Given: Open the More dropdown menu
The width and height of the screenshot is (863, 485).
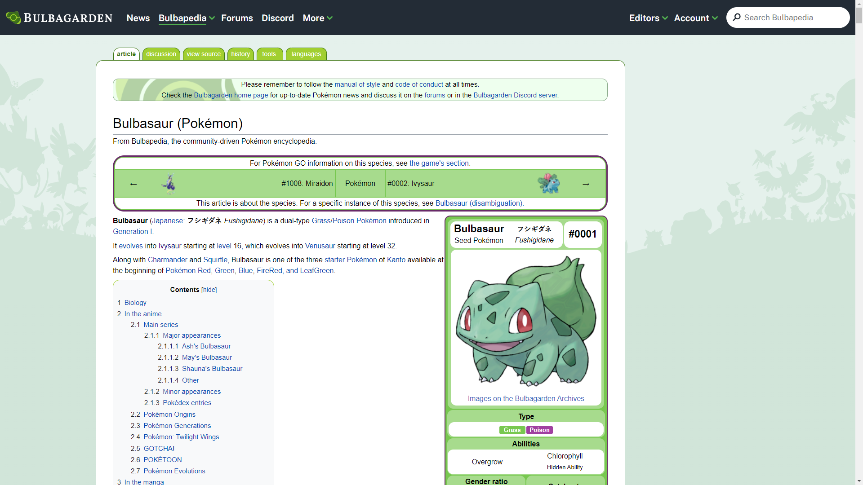Looking at the screenshot, I should point(317,18).
